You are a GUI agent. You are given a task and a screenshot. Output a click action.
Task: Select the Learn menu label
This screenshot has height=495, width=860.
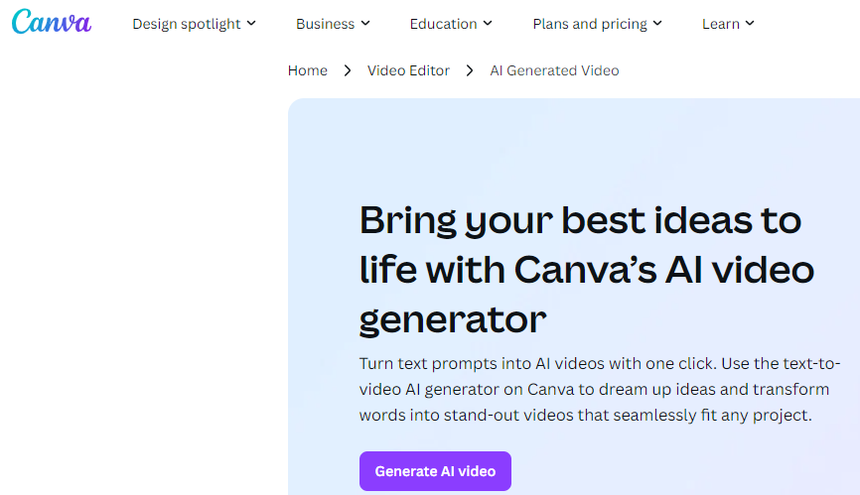pos(720,24)
